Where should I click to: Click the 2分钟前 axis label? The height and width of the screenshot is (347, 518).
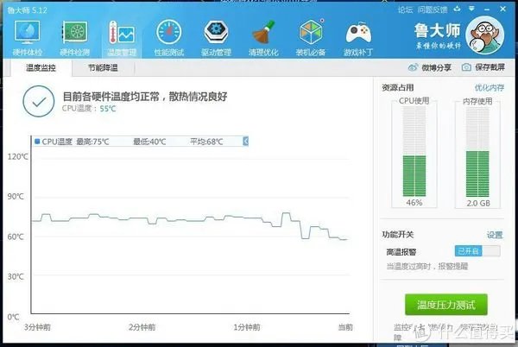click(142, 327)
